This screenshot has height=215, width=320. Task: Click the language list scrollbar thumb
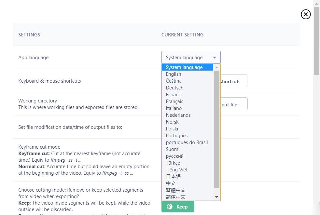[216, 129]
